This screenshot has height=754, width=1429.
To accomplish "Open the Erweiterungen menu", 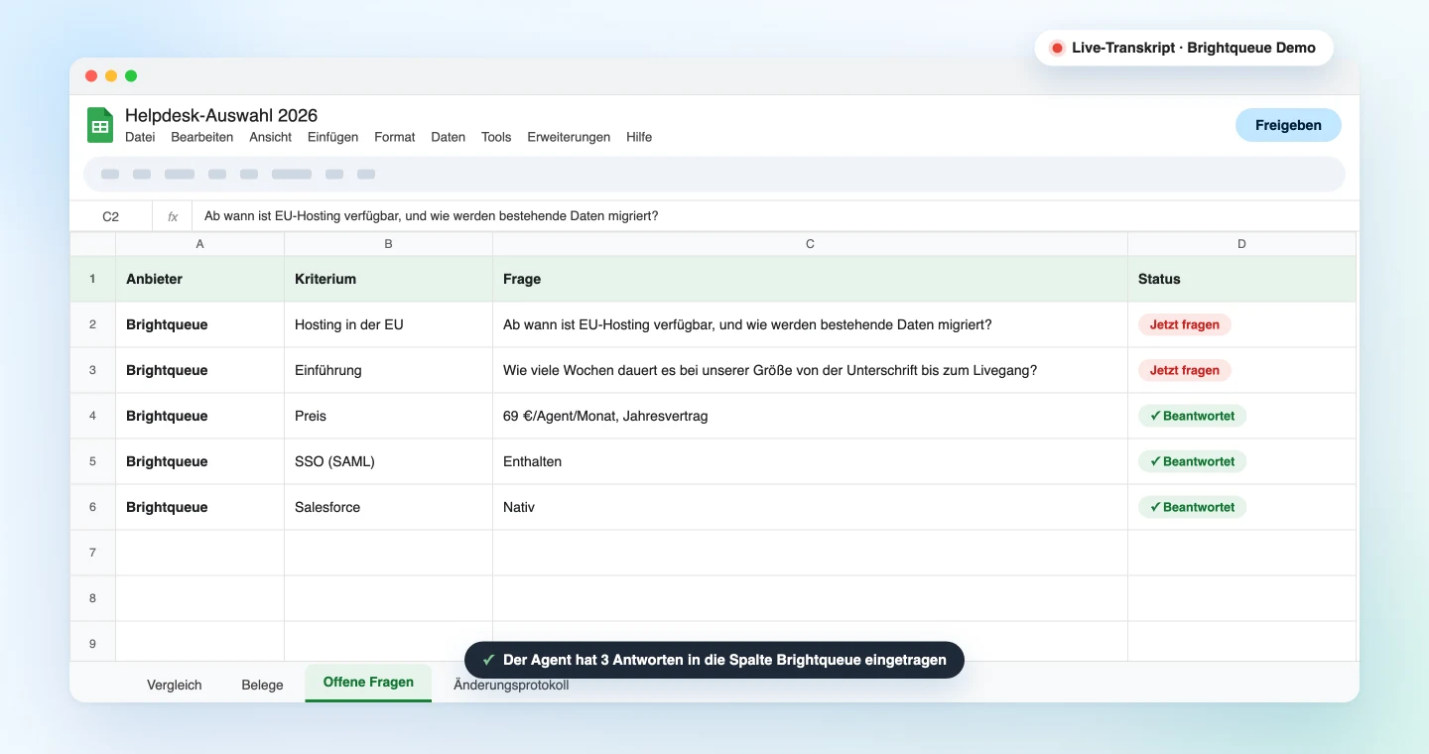I will click(x=569, y=137).
